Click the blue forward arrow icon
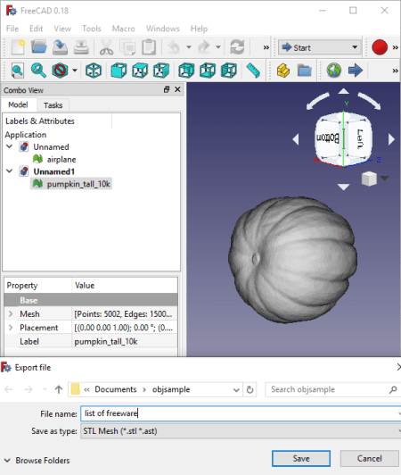The width and height of the screenshot is (401, 475). tap(356, 71)
